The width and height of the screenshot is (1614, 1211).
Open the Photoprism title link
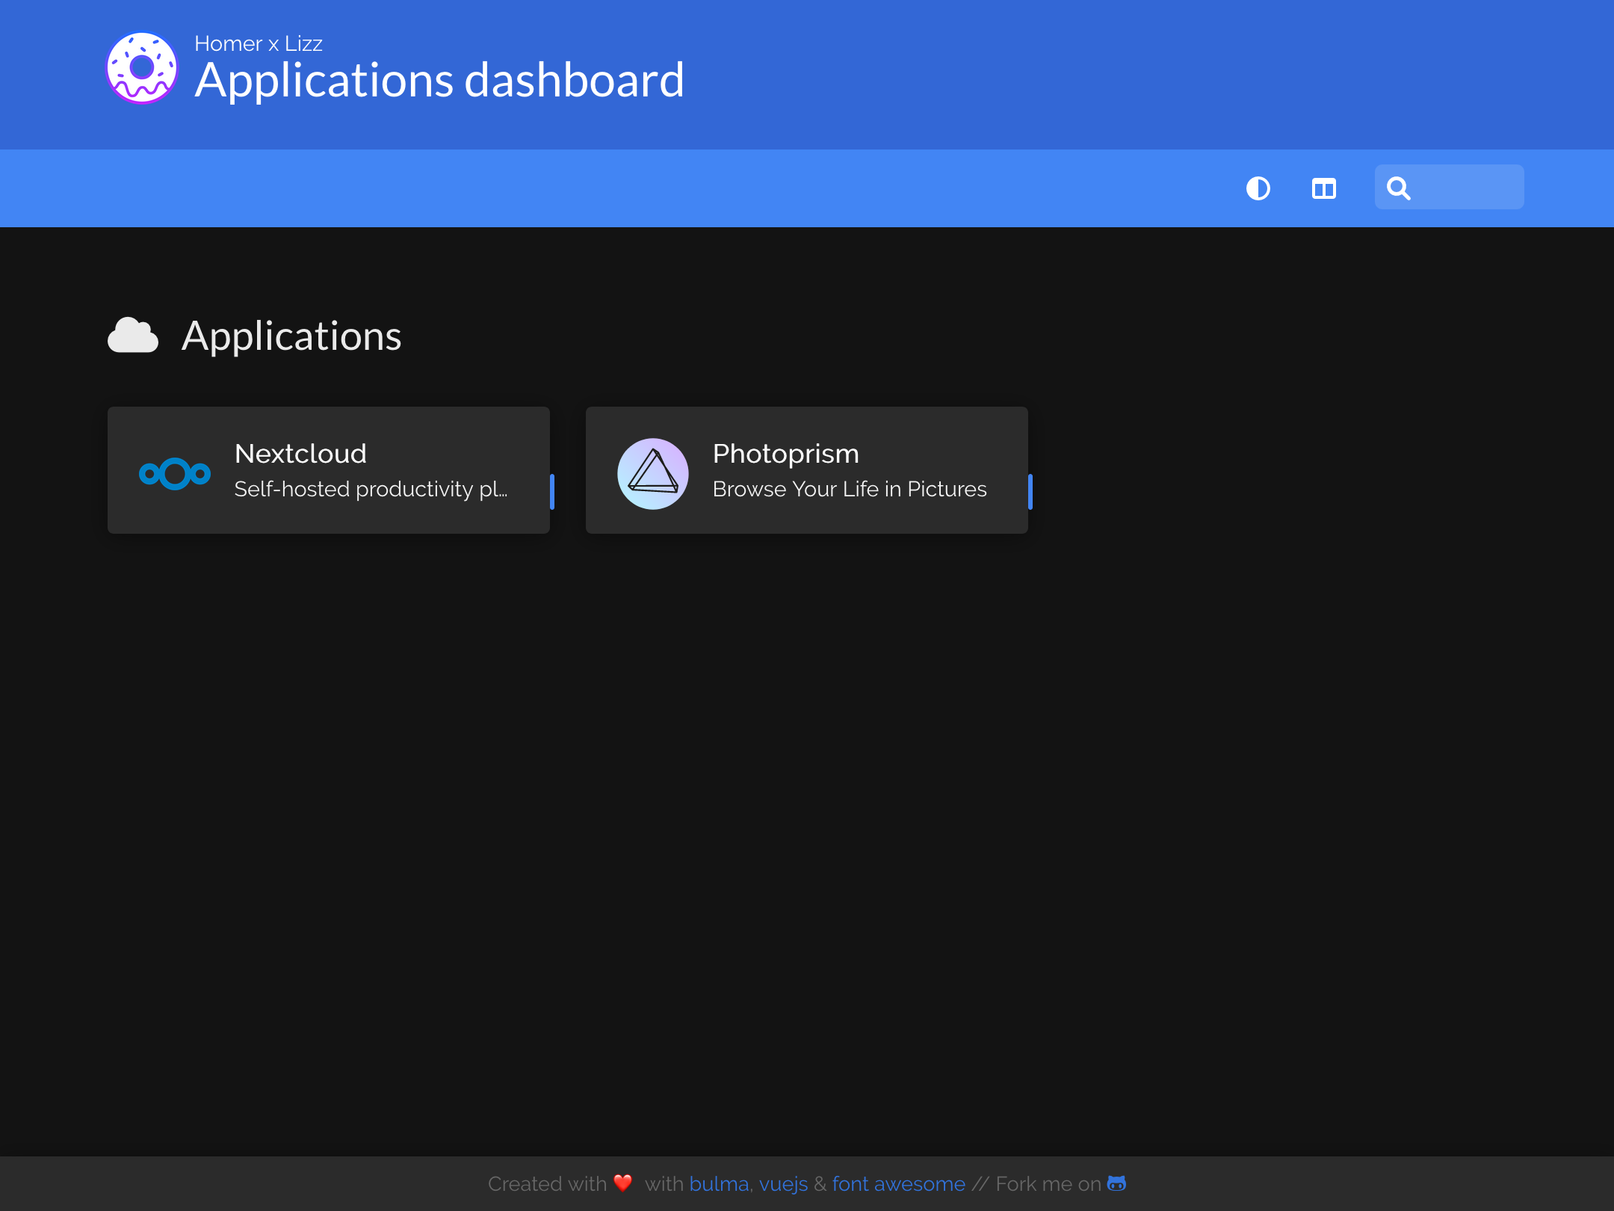pos(785,454)
